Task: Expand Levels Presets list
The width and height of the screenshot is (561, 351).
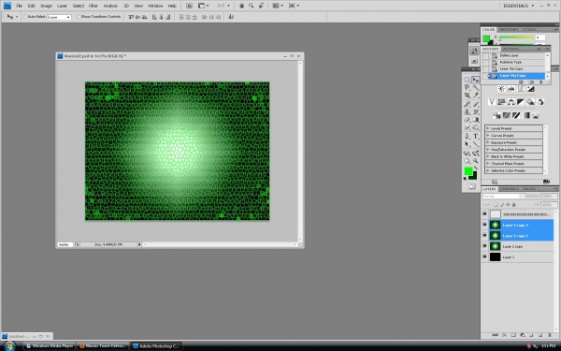Action: (x=487, y=128)
